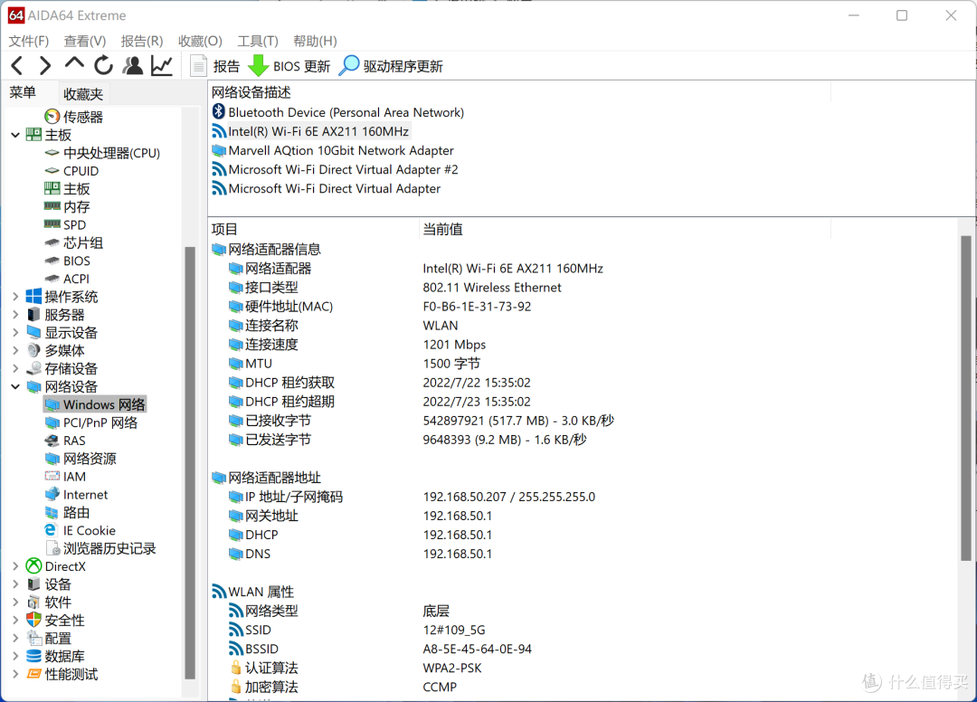Select the 安全性 security tree item
Viewport: 977px width, 702px height.
click(55, 621)
